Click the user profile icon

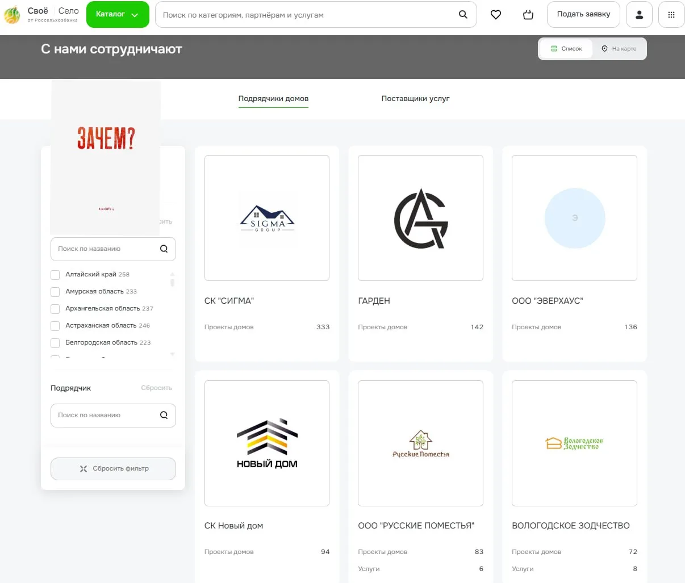pos(639,15)
